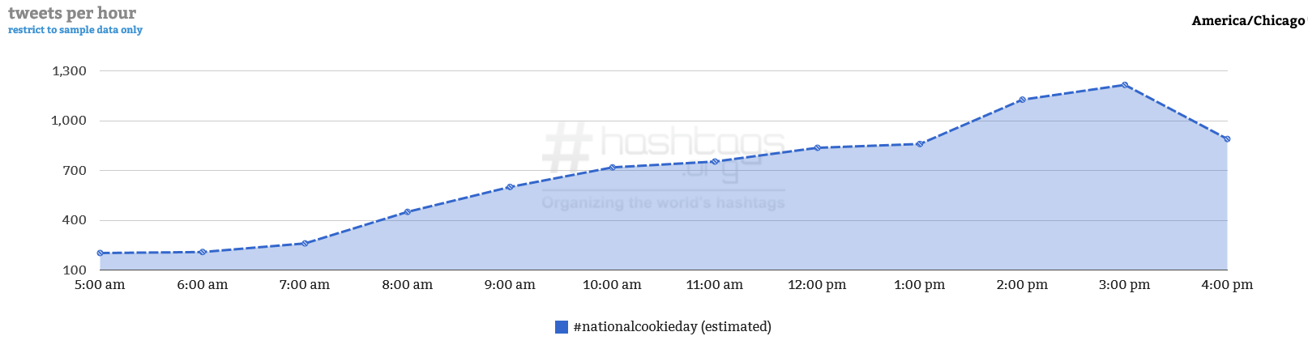Click the 12:00 pm x-axis label
1308x353 pixels.
coord(817,285)
